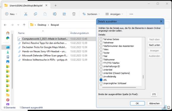This screenshot has height=111, width=172.
Task: Check the Ursprünglicher Schlüssel checkbox
Action: point(101,83)
